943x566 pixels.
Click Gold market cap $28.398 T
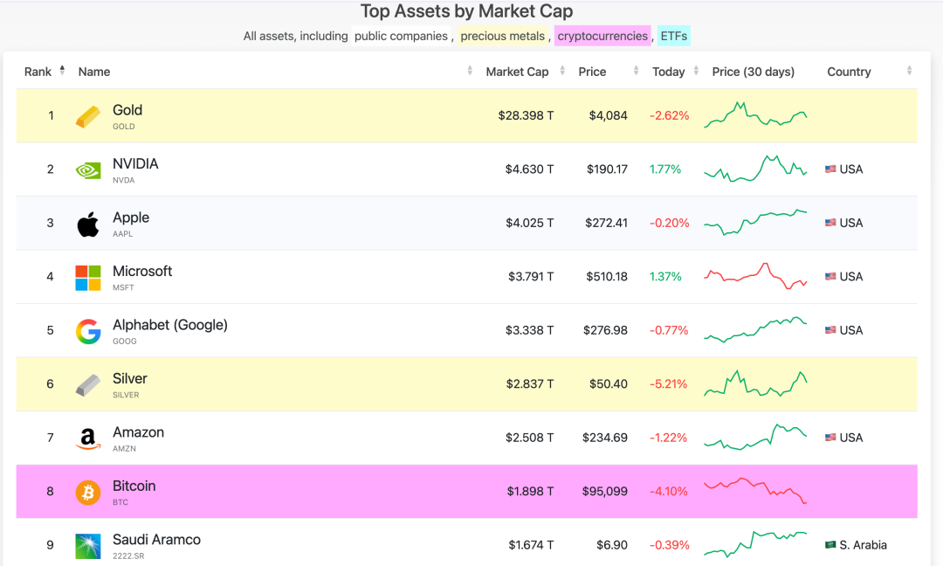(526, 115)
